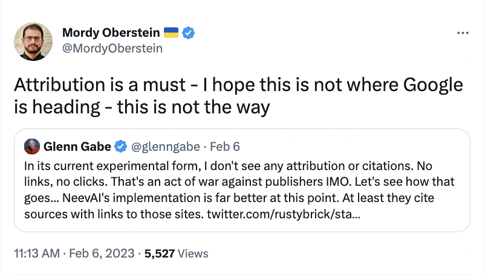Click the Feb 6, 2023 date
491x275 pixels.
(x=100, y=252)
